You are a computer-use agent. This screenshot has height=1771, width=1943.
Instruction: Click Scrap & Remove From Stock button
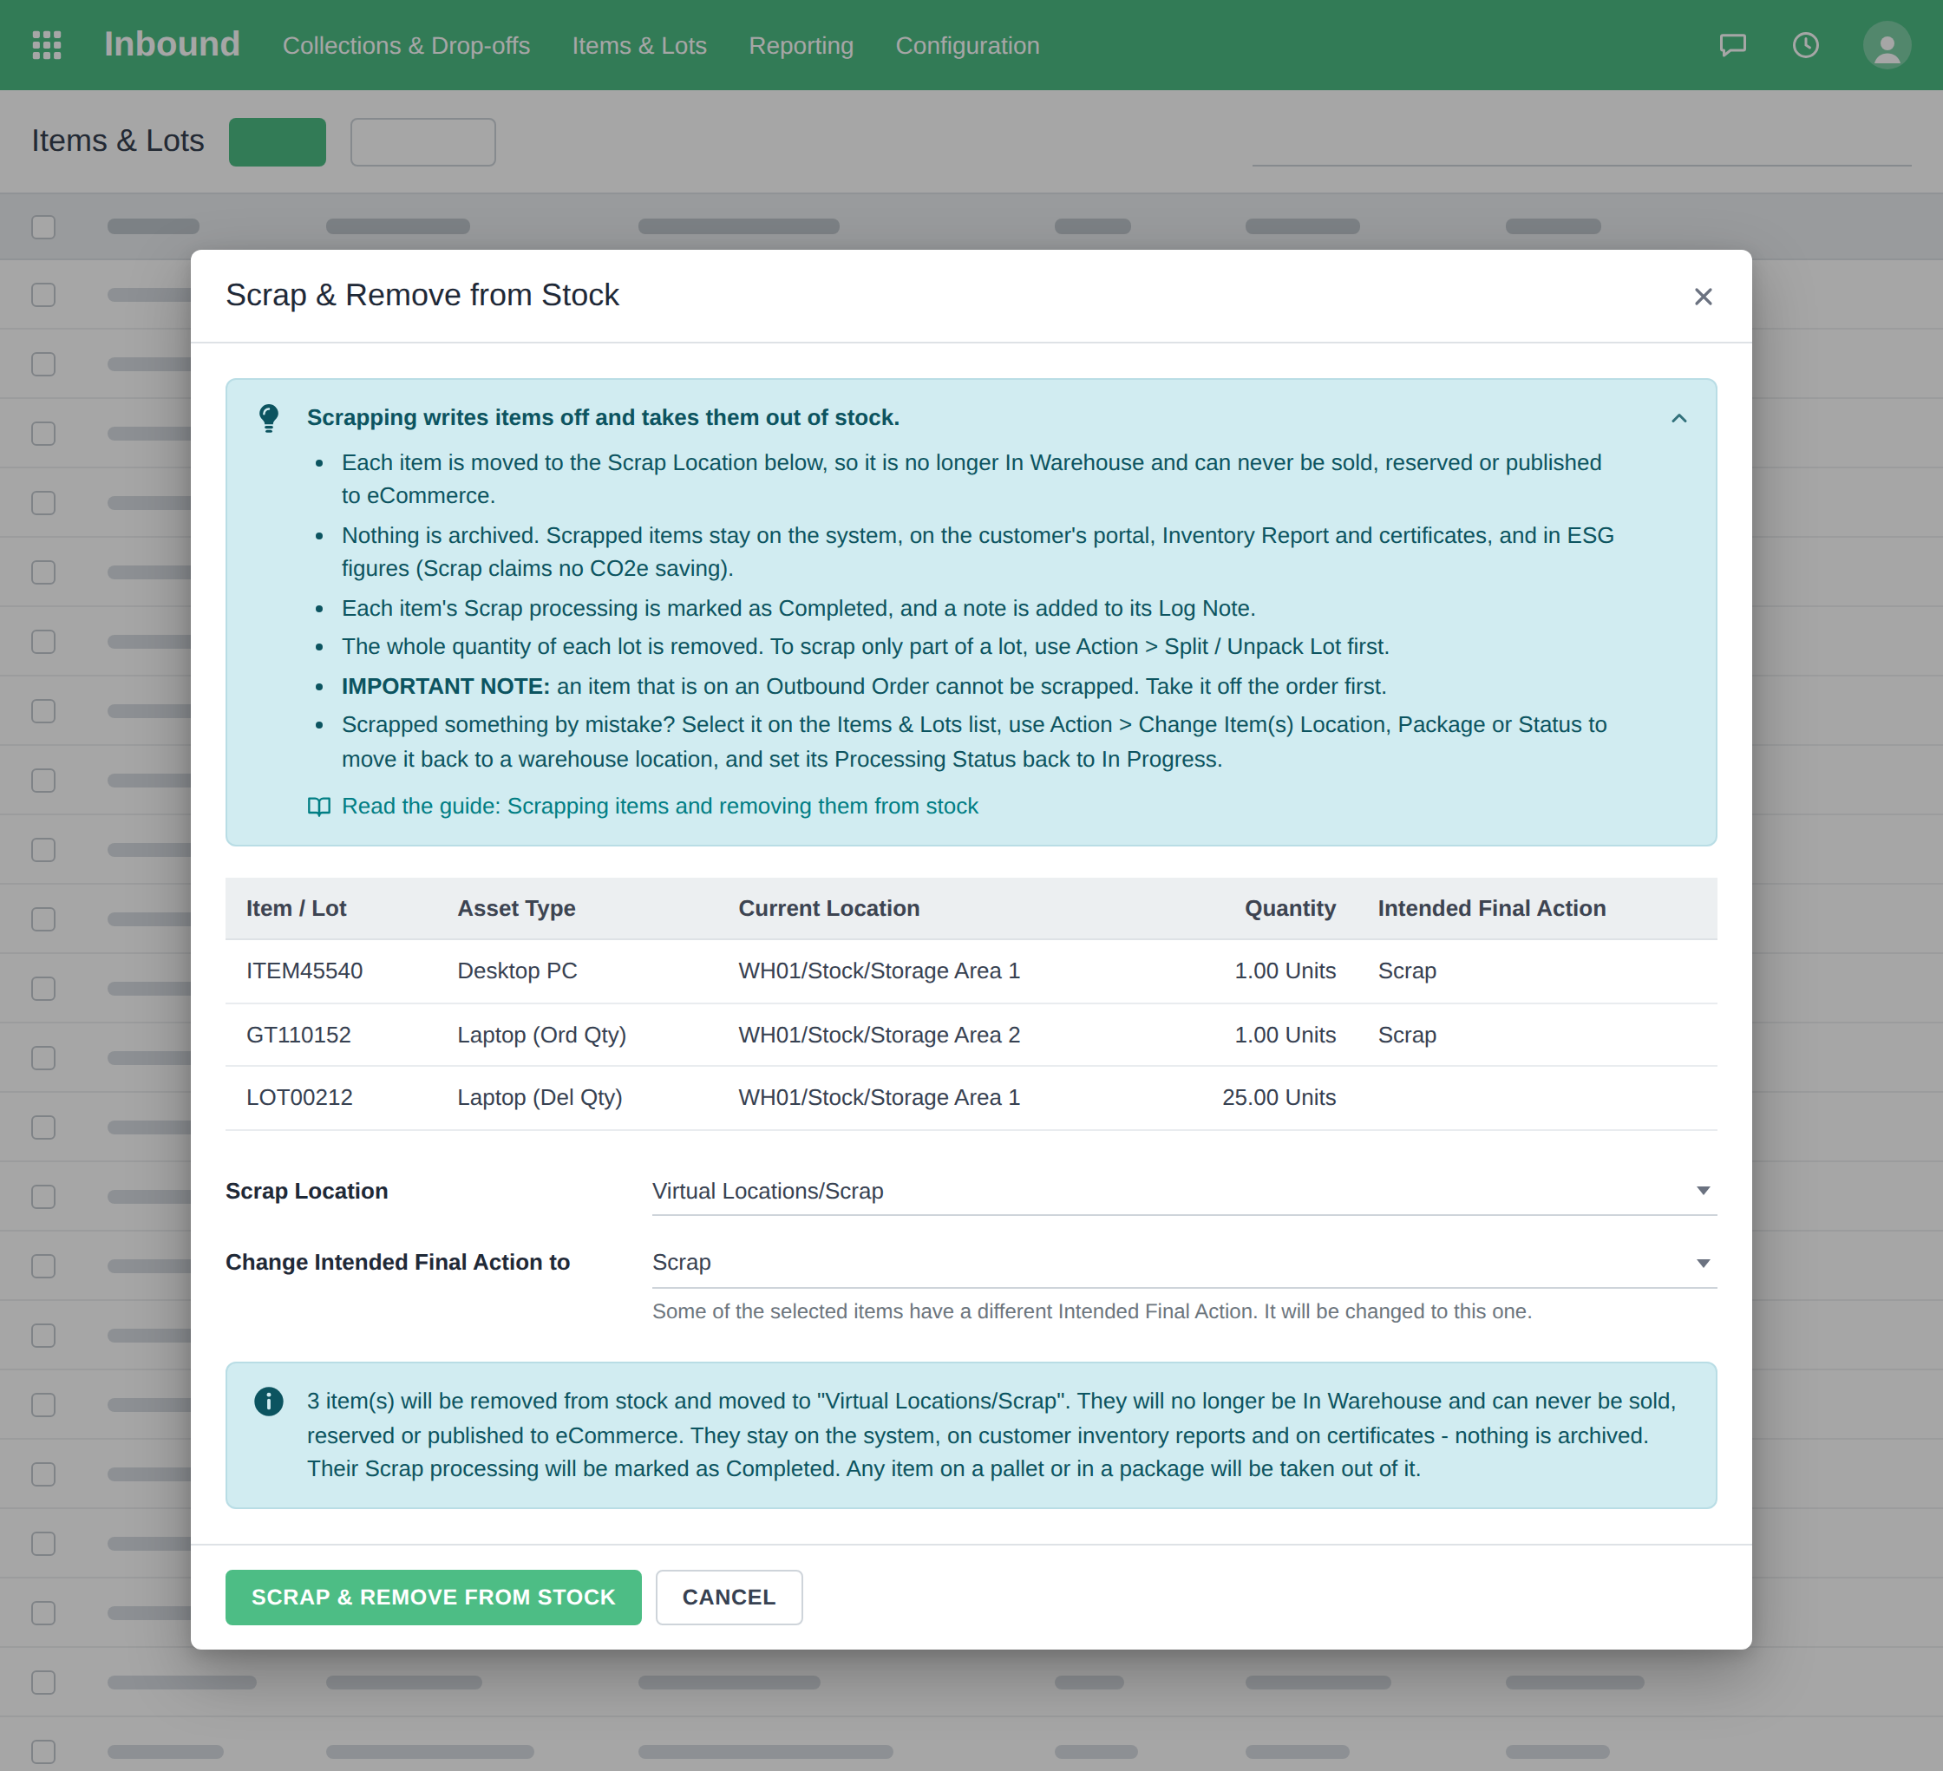(x=433, y=1597)
